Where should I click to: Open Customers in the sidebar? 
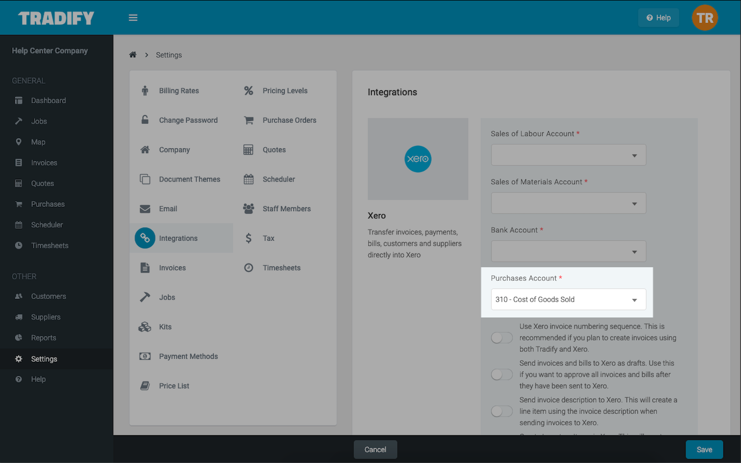48,296
